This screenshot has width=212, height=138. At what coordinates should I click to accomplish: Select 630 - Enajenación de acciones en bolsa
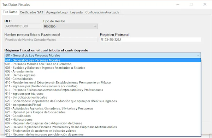tap(103, 131)
